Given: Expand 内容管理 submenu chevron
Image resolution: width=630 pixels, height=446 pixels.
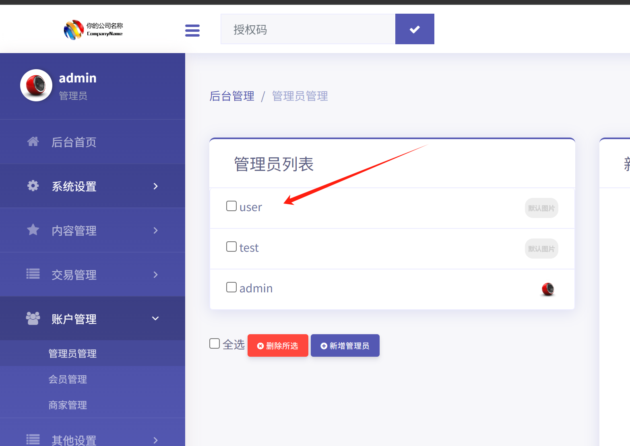Looking at the screenshot, I should coord(156,230).
